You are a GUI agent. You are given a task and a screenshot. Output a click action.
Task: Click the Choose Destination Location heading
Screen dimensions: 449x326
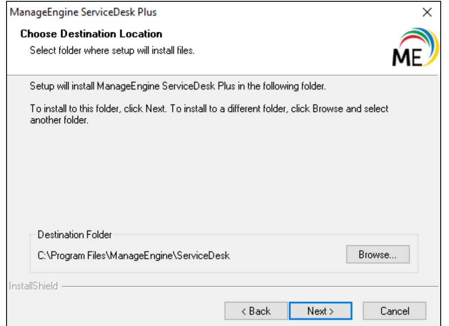pos(91,34)
